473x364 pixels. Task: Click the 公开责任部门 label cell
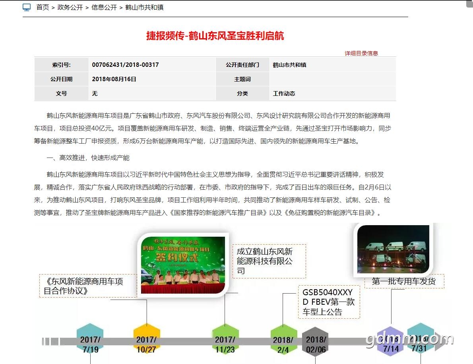pyautogui.click(x=242, y=64)
